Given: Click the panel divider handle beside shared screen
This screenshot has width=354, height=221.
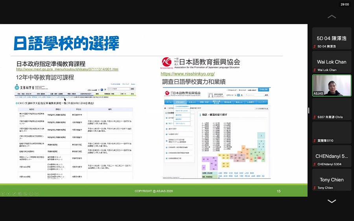Looking at the screenshot, I should (309, 110).
